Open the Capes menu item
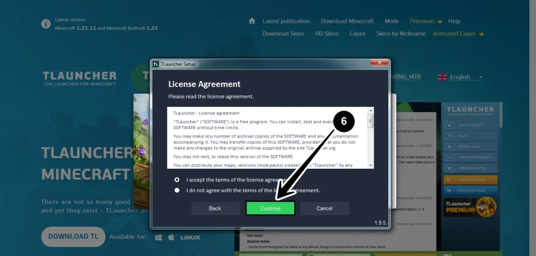536x256 pixels. 357,34
